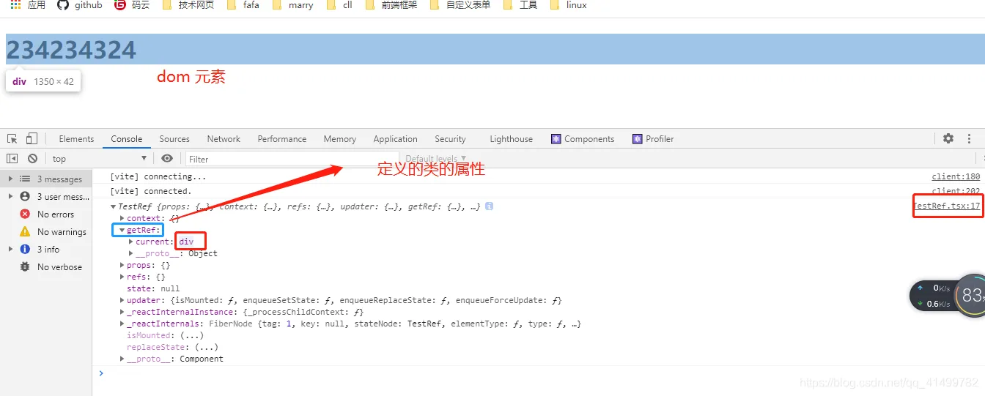This screenshot has height=396, width=985.
Task: Switch to the Network tab
Action: pyautogui.click(x=224, y=139)
